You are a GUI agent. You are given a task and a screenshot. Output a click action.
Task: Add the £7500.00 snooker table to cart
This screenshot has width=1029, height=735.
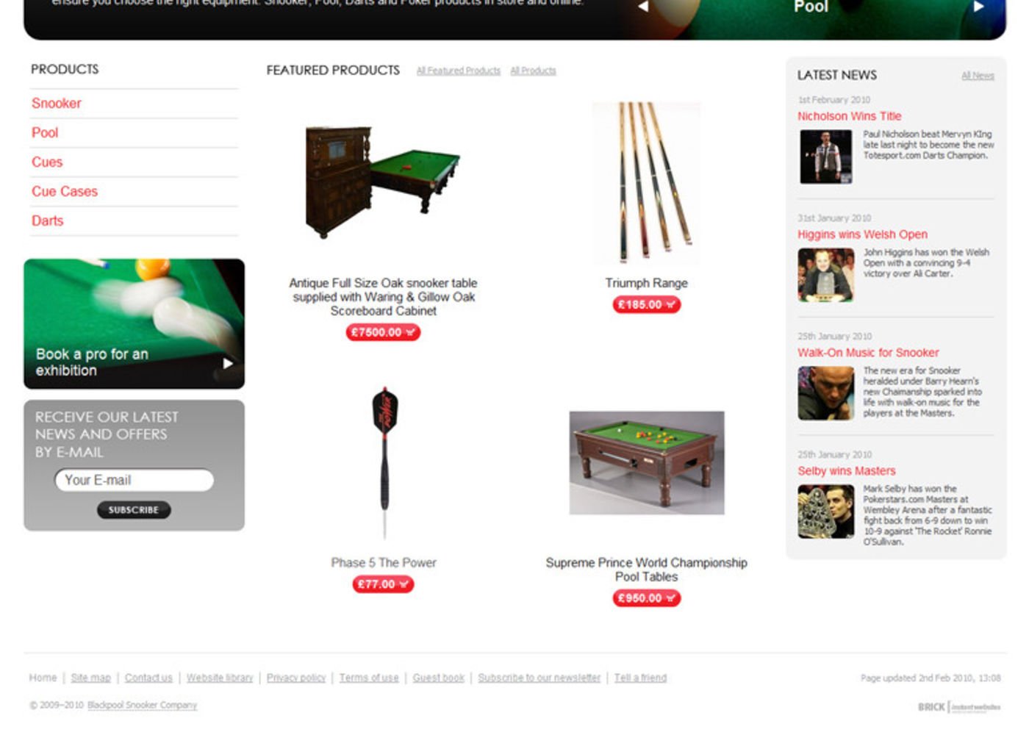(x=383, y=333)
